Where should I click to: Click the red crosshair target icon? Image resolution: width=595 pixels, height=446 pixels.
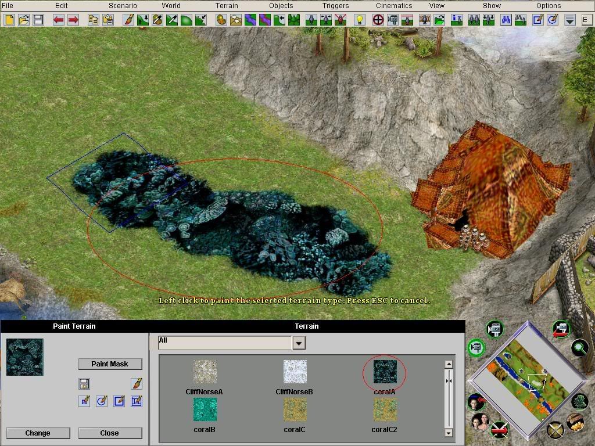(378, 20)
